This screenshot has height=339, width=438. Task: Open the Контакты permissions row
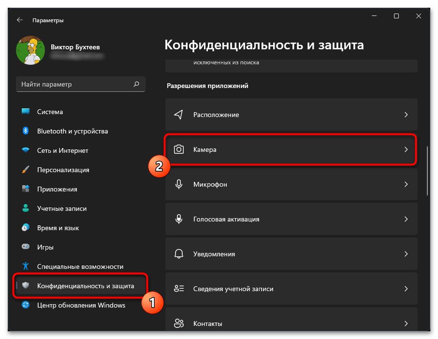coord(291,323)
